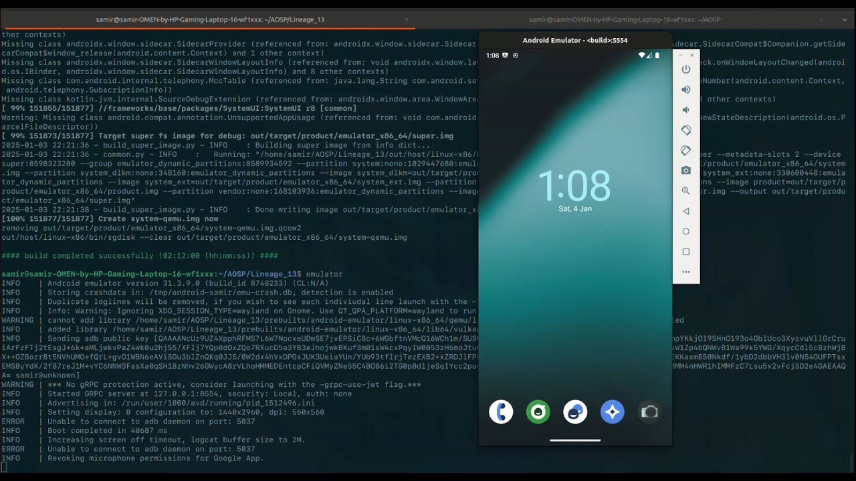Open the green Messaging app icon
Screen dimensions: 856x481
(538, 412)
